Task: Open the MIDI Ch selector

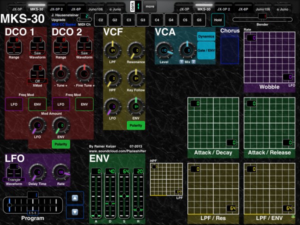Action: click(84, 18)
